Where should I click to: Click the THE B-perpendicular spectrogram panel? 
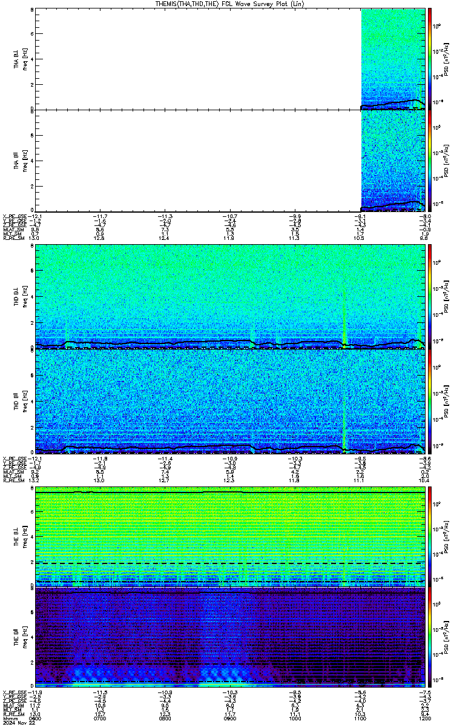click(229, 536)
